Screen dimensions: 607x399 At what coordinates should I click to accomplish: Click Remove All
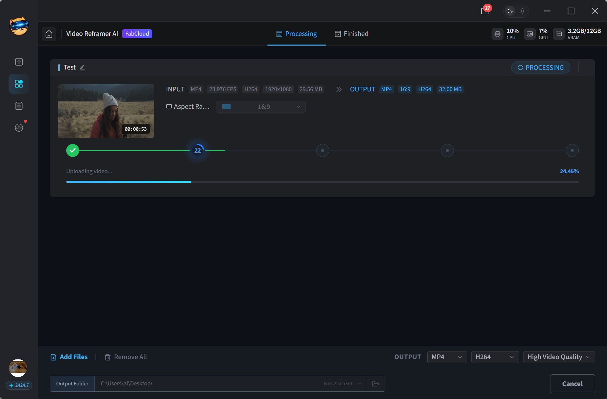126,357
